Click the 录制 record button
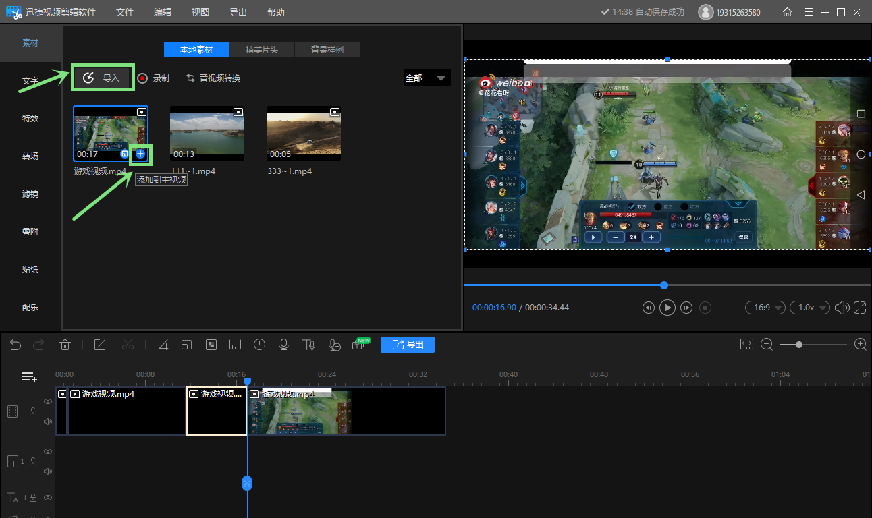The height and width of the screenshot is (518, 872). click(x=153, y=78)
